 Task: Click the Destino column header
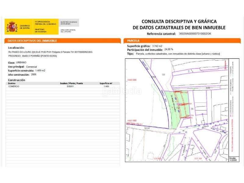coord(12,83)
